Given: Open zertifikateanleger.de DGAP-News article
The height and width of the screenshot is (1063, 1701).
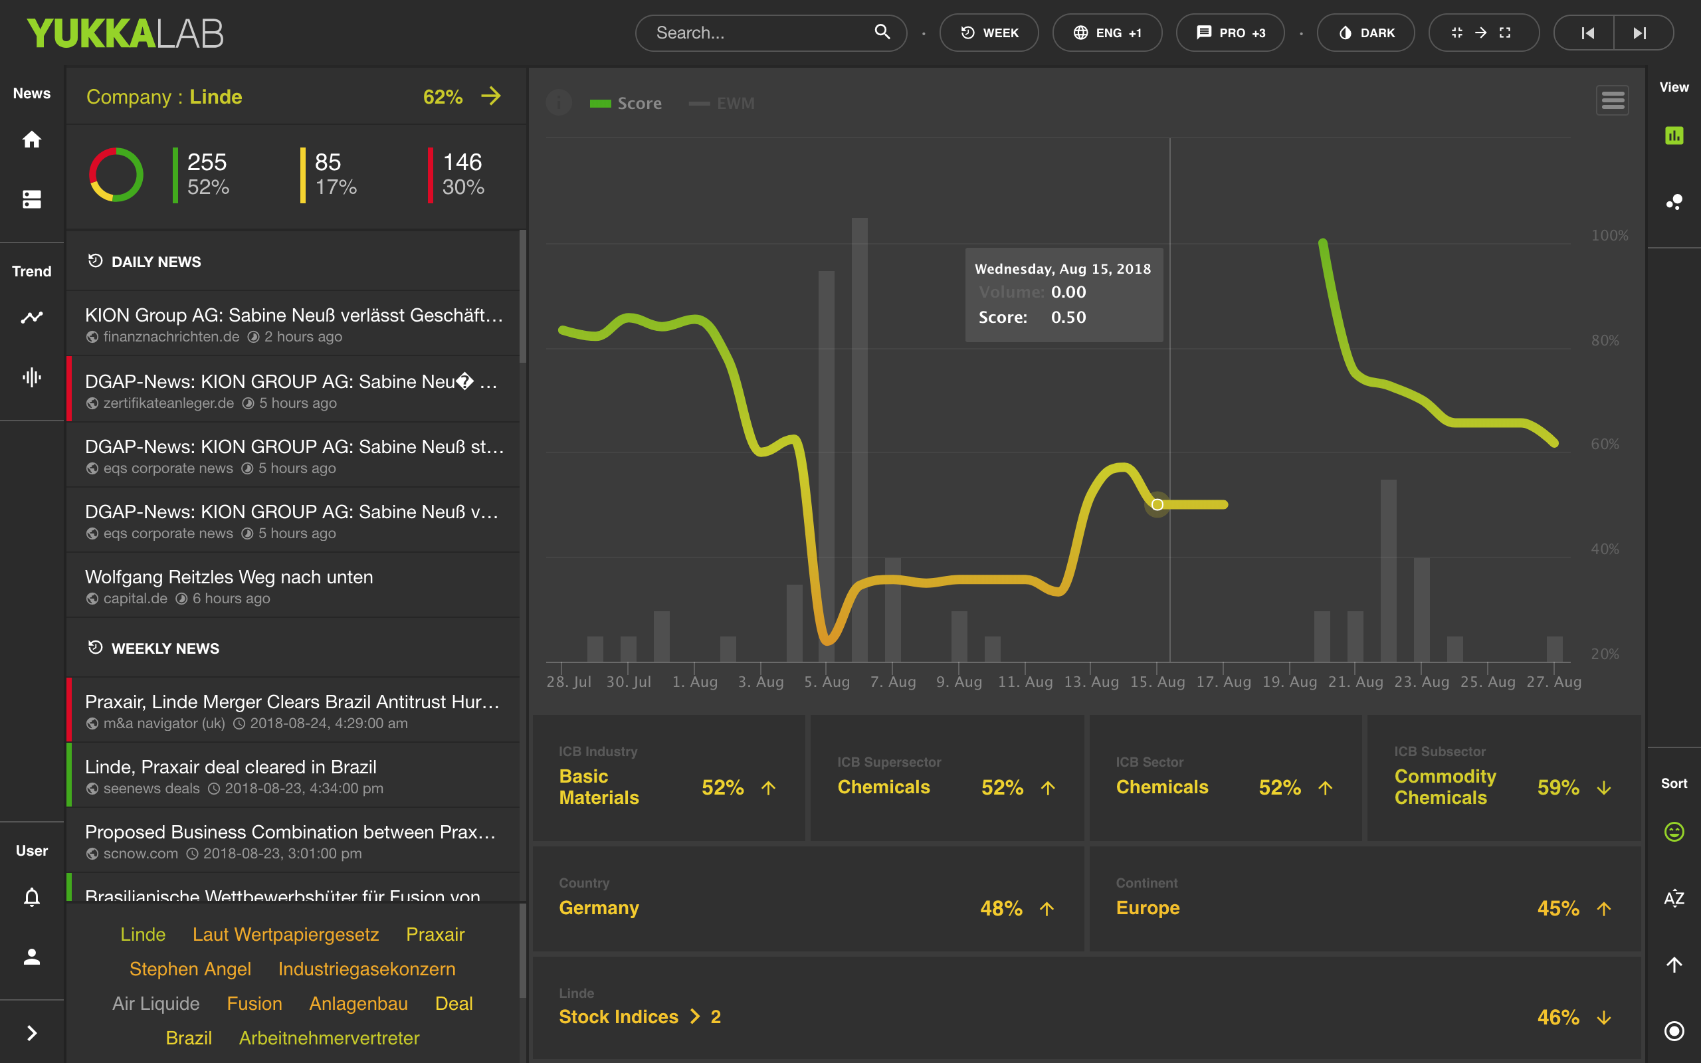Looking at the screenshot, I should 294,390.
